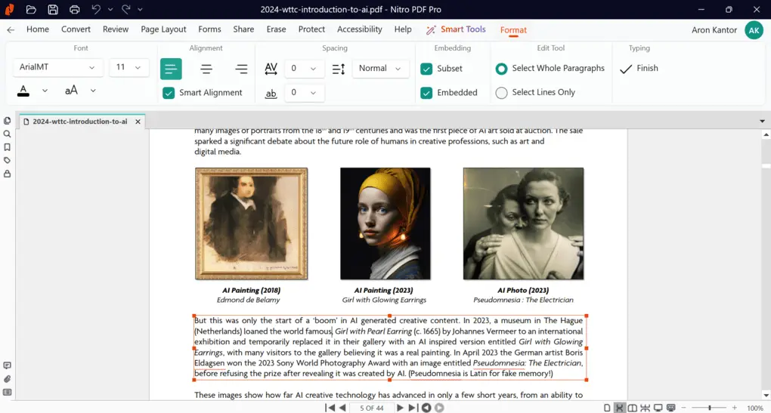Open the Review ribbon tab
Image resolution: width=771 pixels, height=413 pixels.
pyautogui.click(x=116, y=29)
